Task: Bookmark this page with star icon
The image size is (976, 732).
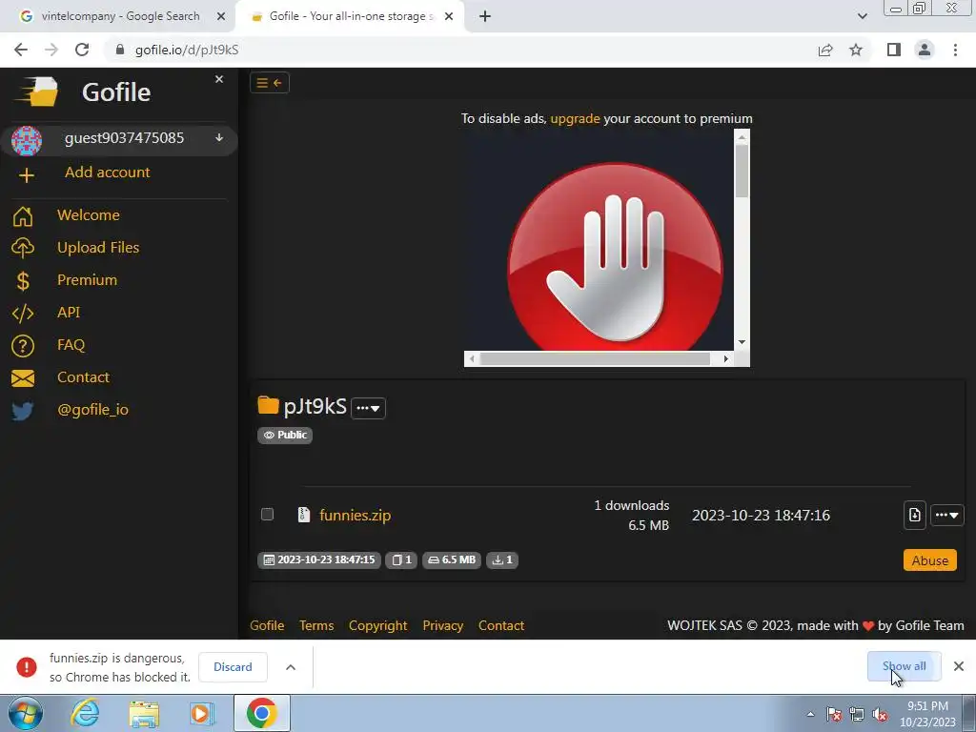Action: click(x=856, y=50)
